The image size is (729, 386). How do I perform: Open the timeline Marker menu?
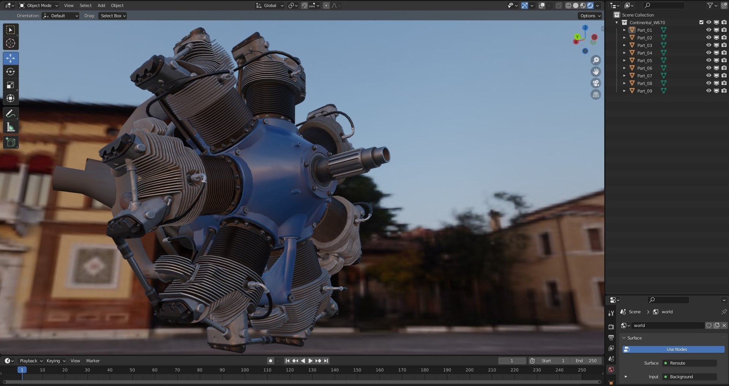[93, 361]
